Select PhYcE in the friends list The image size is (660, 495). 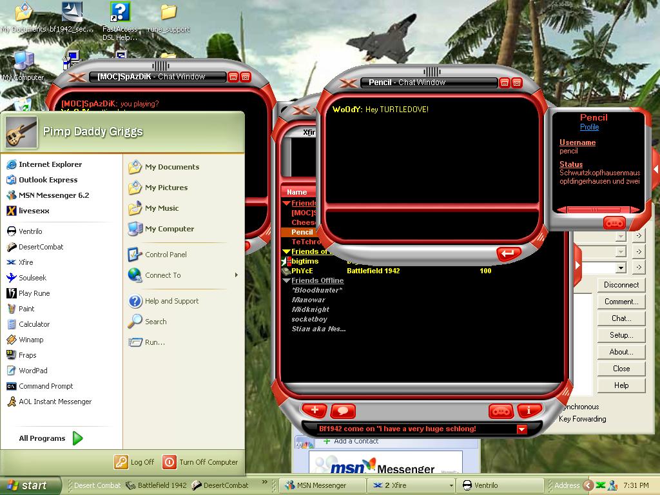[302, 271]
